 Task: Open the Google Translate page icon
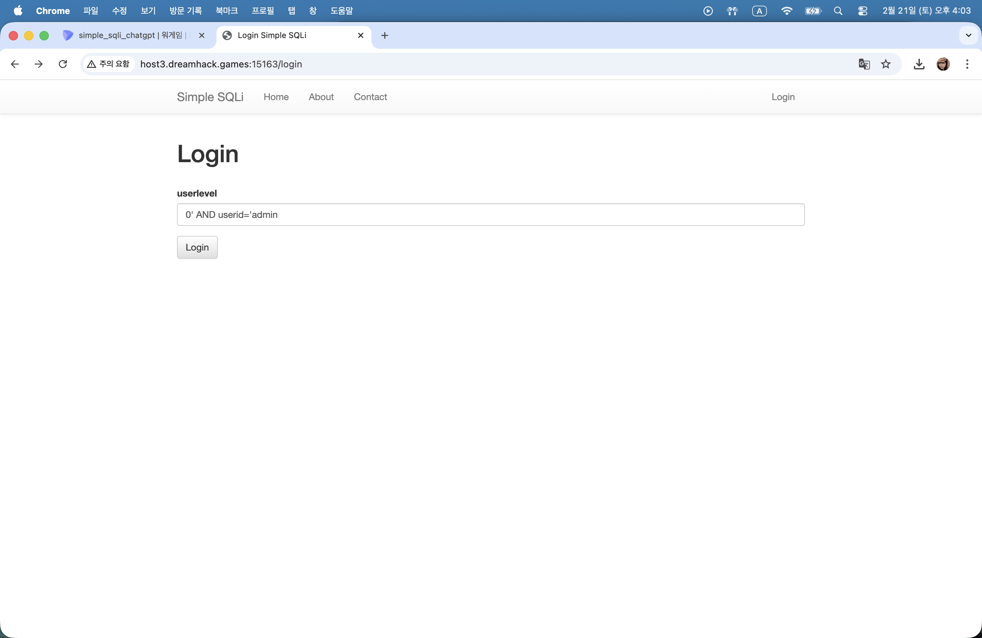864,64
